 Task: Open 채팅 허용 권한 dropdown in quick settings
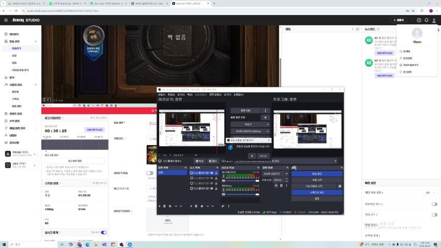coord(430,193)
